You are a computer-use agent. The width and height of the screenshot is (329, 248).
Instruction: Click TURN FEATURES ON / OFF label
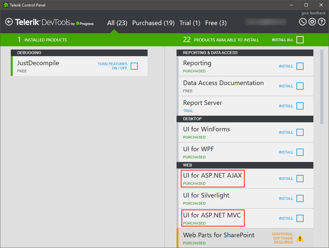[112, 66]
